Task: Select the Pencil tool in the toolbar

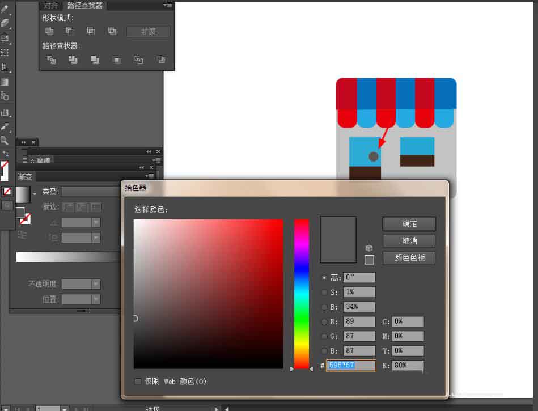Action: pyautogui.click(x=5, y=9)
